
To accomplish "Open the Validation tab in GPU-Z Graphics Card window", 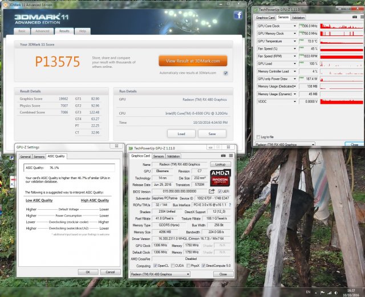I will point(173,156).
